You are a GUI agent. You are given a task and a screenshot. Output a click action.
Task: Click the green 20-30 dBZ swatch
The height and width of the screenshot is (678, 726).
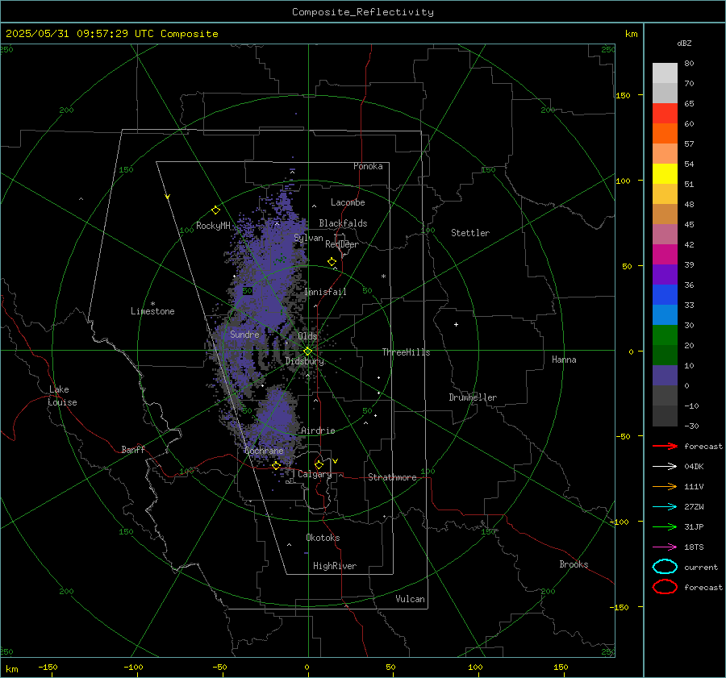665,335
